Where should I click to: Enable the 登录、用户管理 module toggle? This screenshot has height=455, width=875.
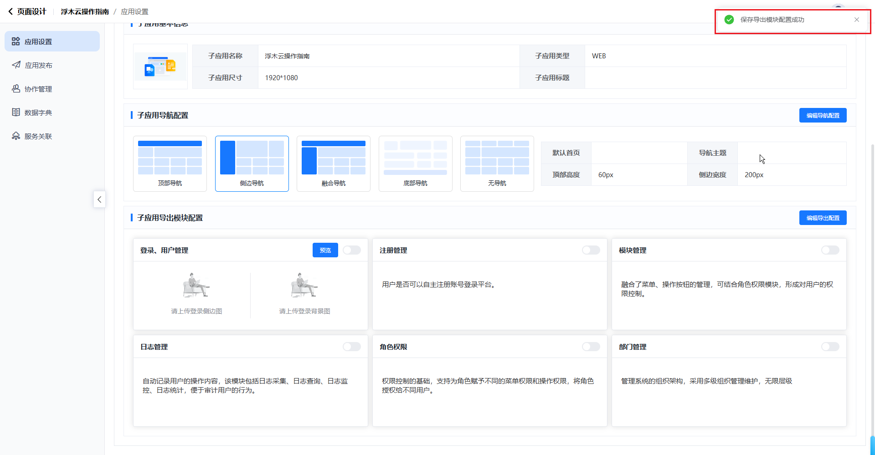pos(351,250)
